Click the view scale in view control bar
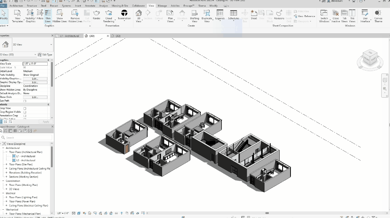The image size is (390, 218). (x=63, y=213)
